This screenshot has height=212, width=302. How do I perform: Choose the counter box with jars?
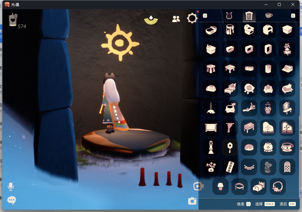click(x=211, y=49)
